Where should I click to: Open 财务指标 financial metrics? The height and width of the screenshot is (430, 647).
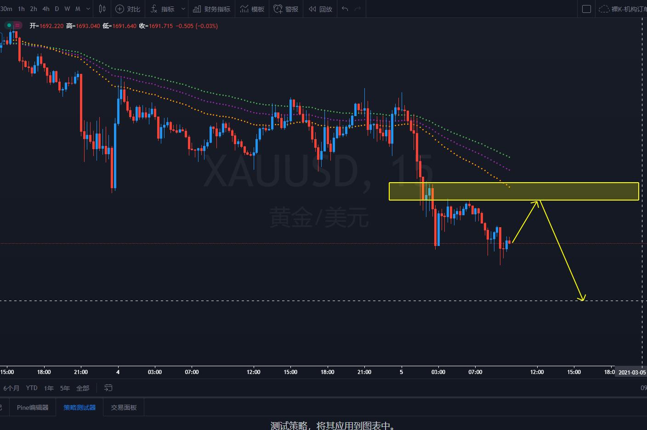point(212,9)
